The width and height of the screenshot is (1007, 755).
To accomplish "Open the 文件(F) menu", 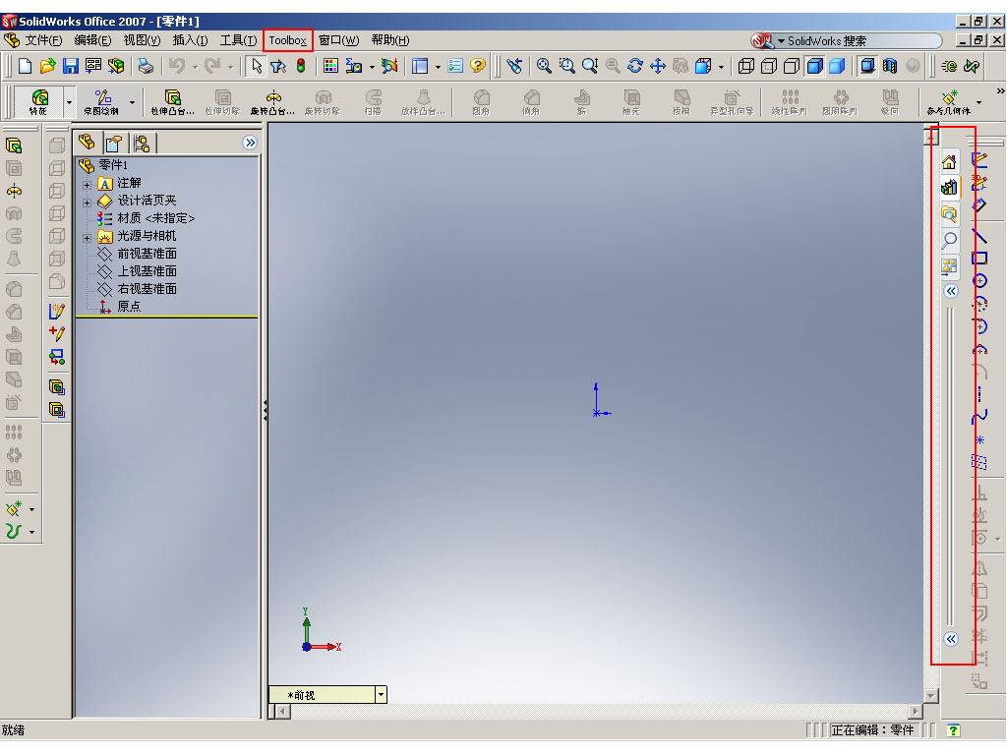I will pos(43,40).
